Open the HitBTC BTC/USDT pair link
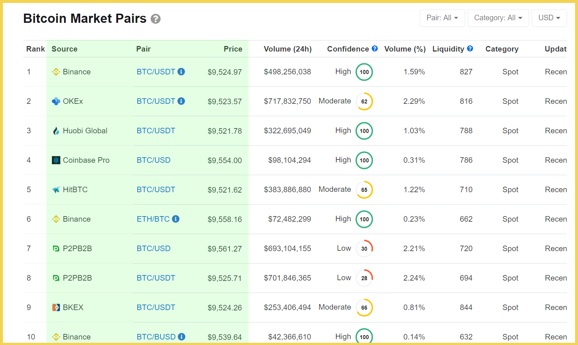578x345 pixels. pyautogui.click(x=156, y=190)
